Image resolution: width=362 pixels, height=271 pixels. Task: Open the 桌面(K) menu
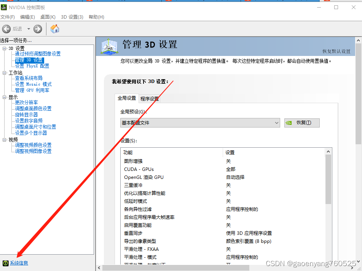coord(48,17)
